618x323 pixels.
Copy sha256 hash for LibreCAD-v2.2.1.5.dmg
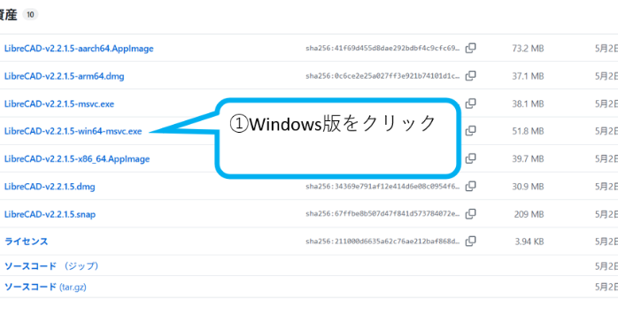point(471,186)
